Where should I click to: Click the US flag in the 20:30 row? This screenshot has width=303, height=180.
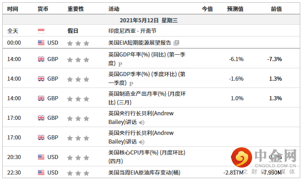click(41, 157)
